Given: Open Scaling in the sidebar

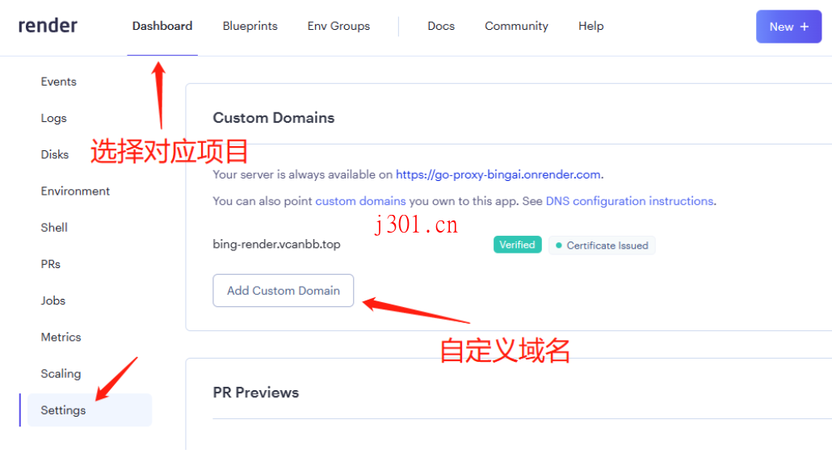Looking at the screenshot, I should (x=61, y=374).
